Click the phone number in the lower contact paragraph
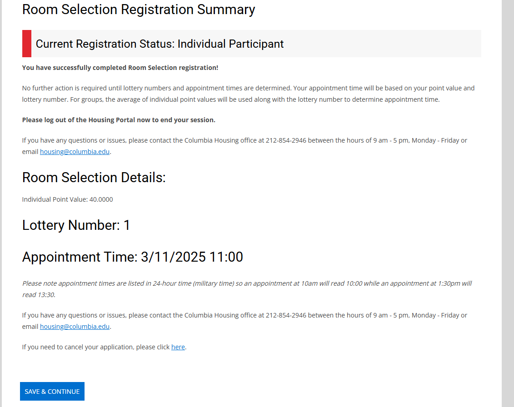514x407 pixels. [x=285, y=315]
